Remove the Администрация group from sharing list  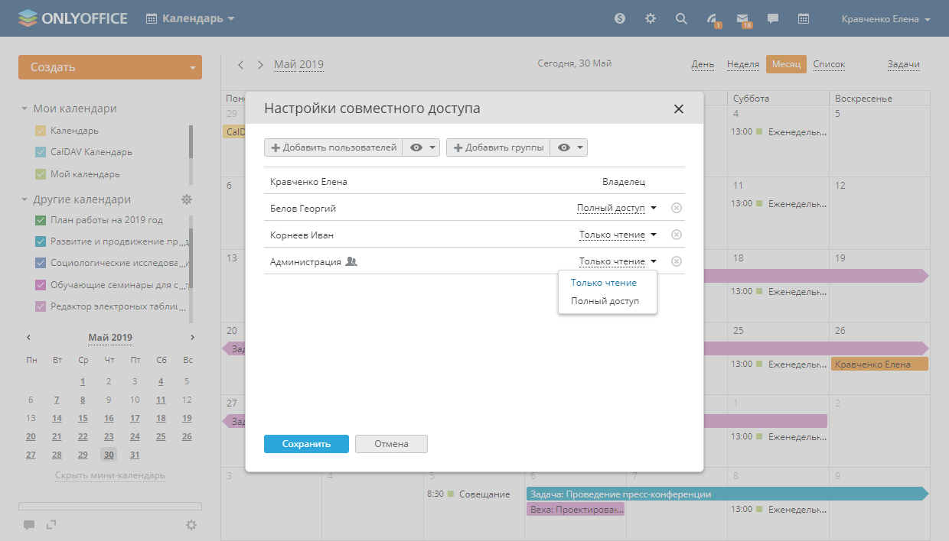point(677,261)
